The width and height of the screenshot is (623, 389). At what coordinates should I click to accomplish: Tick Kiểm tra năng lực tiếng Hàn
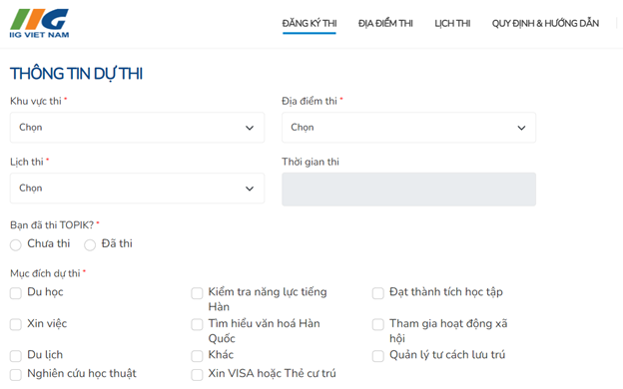[197, 293]
